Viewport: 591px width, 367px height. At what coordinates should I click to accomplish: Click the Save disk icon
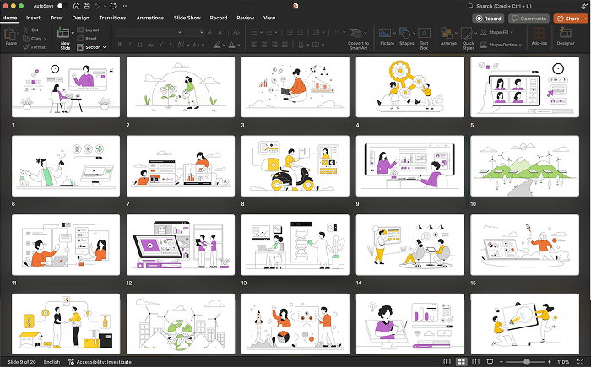click(87, 6)
